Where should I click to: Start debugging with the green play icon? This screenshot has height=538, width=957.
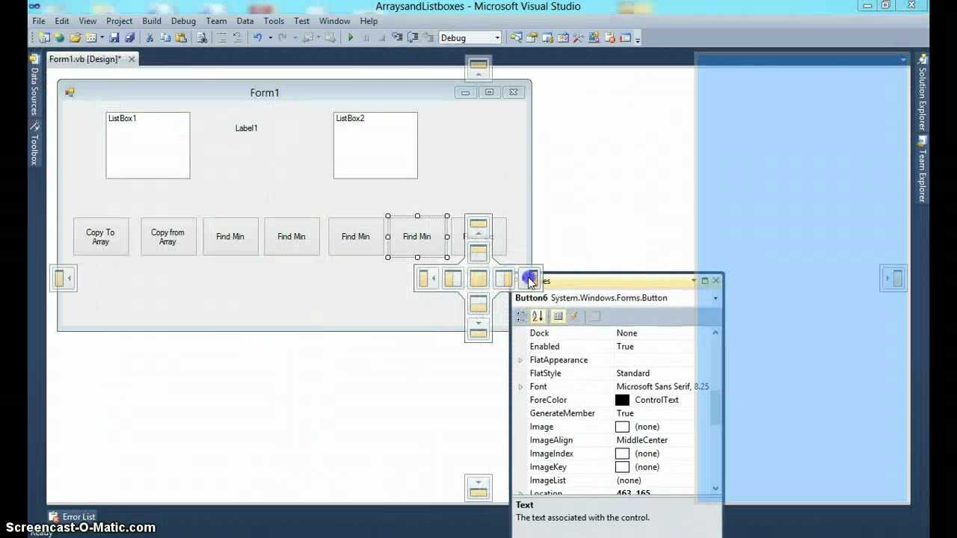pos(350,37)
